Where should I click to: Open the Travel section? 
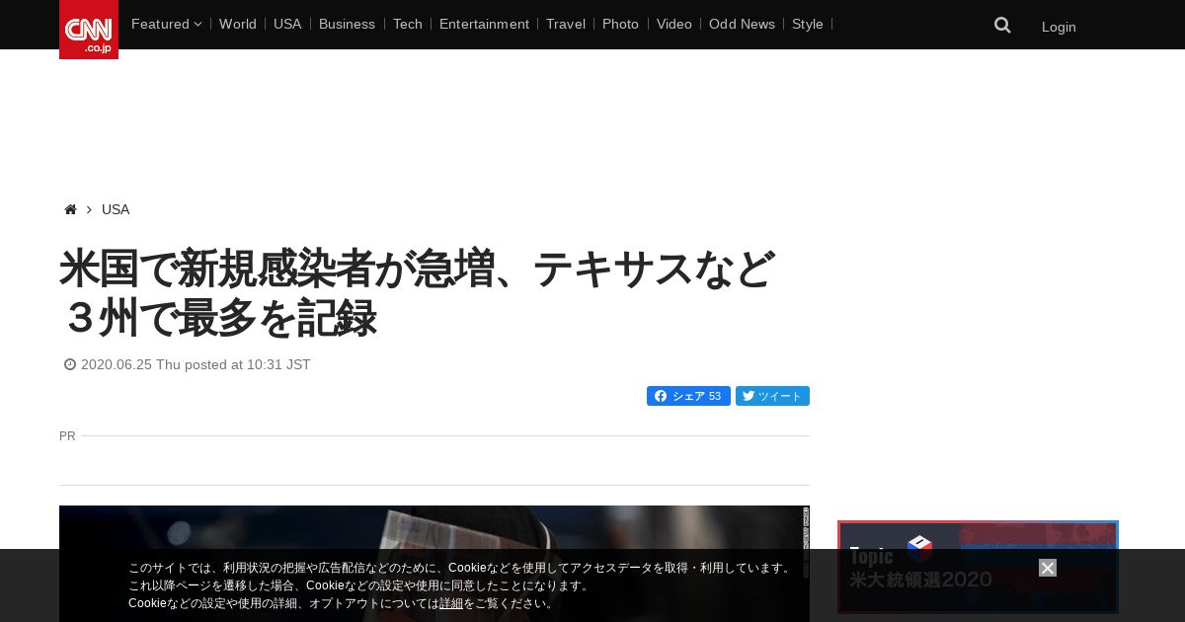coord(566,24)
